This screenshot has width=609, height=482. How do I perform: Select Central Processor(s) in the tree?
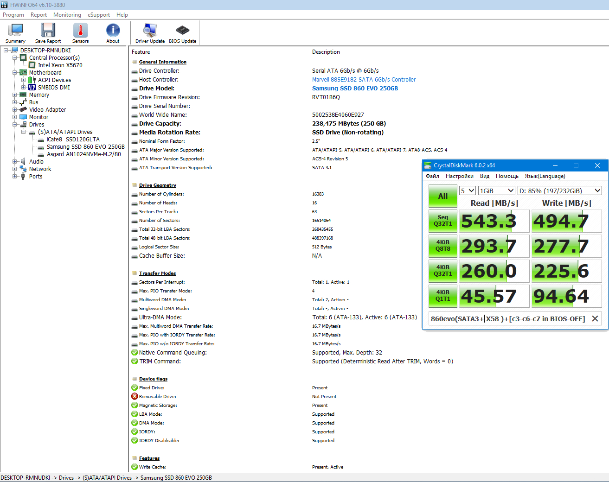(x=54, y=58)
